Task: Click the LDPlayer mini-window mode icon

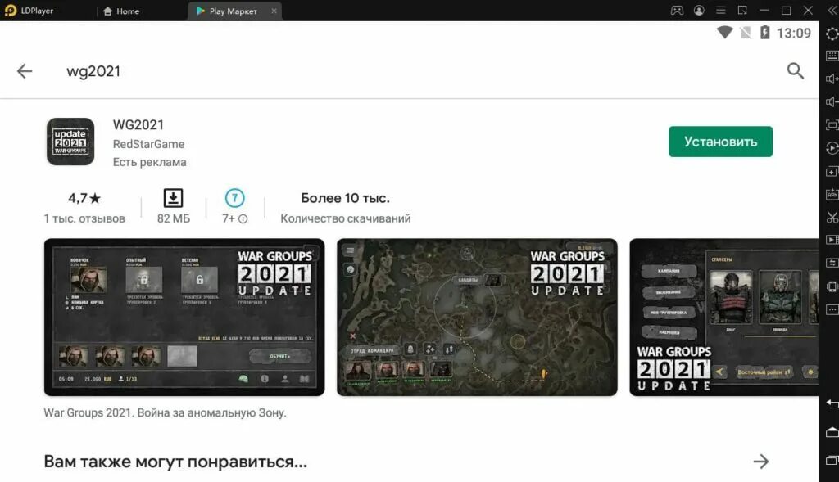Action: (x=742, y=10)
